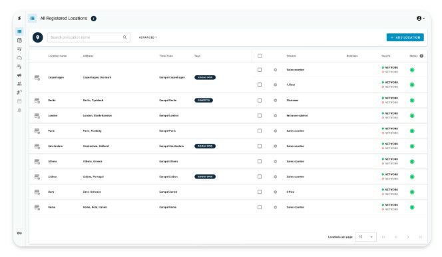The height and width of the screenshot is (257, 442).
Task: Open the megaphone icon in sidebar
Action: click(x=19, y=75)
